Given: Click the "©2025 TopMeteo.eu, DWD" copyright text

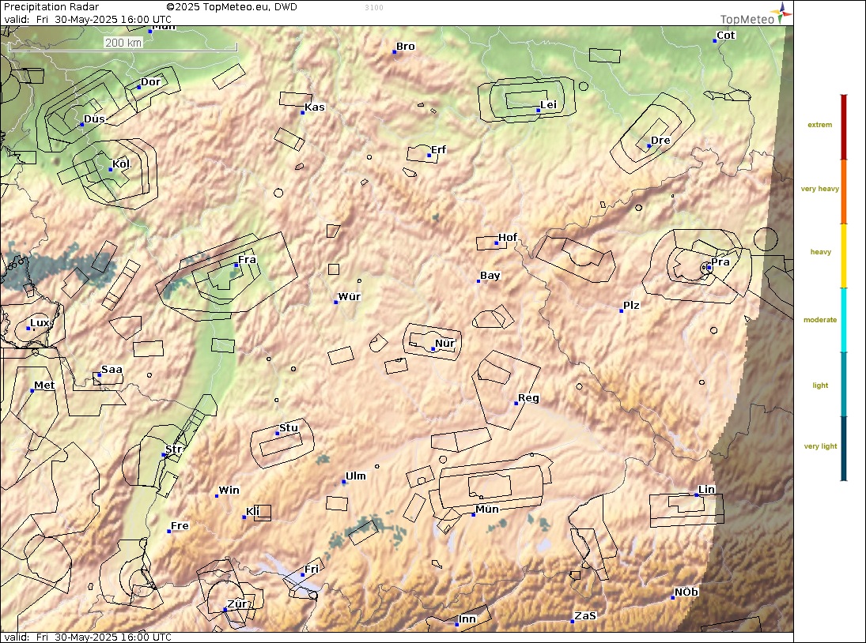Looking at the screenshot, I should pos(232,7).
